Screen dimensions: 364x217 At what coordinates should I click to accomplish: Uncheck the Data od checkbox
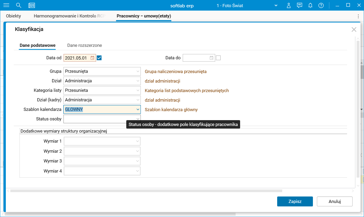[x=99, y=58]
